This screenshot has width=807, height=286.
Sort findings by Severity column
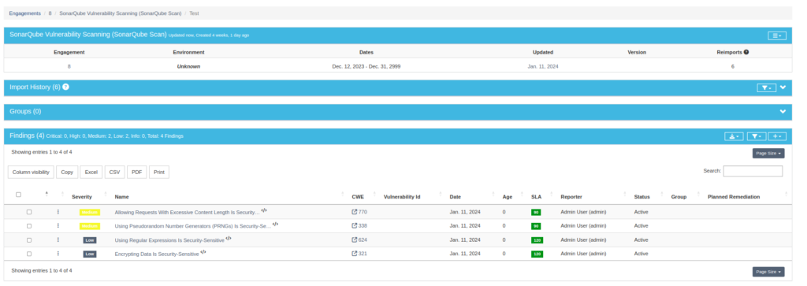coord(82,196)
